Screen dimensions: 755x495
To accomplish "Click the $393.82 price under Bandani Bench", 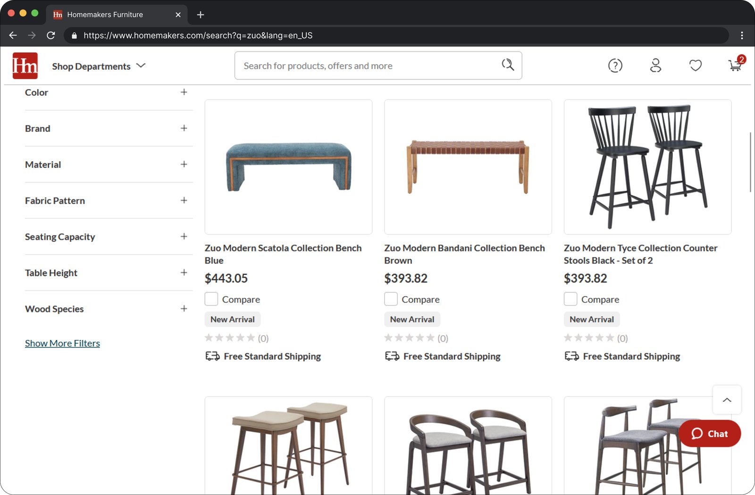I will (x=406, y=279).
